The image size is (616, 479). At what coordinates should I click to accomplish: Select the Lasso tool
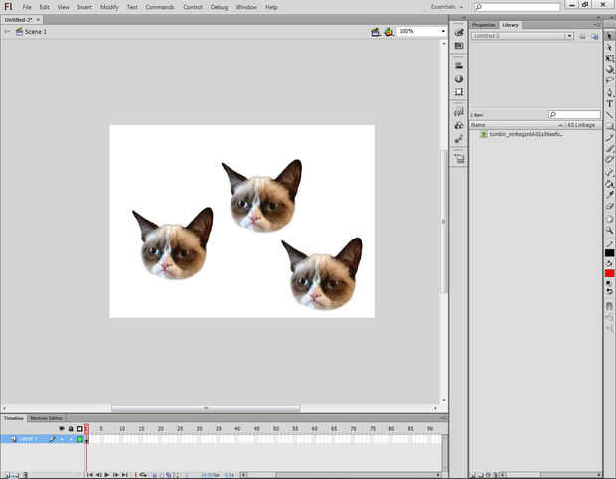609,80
